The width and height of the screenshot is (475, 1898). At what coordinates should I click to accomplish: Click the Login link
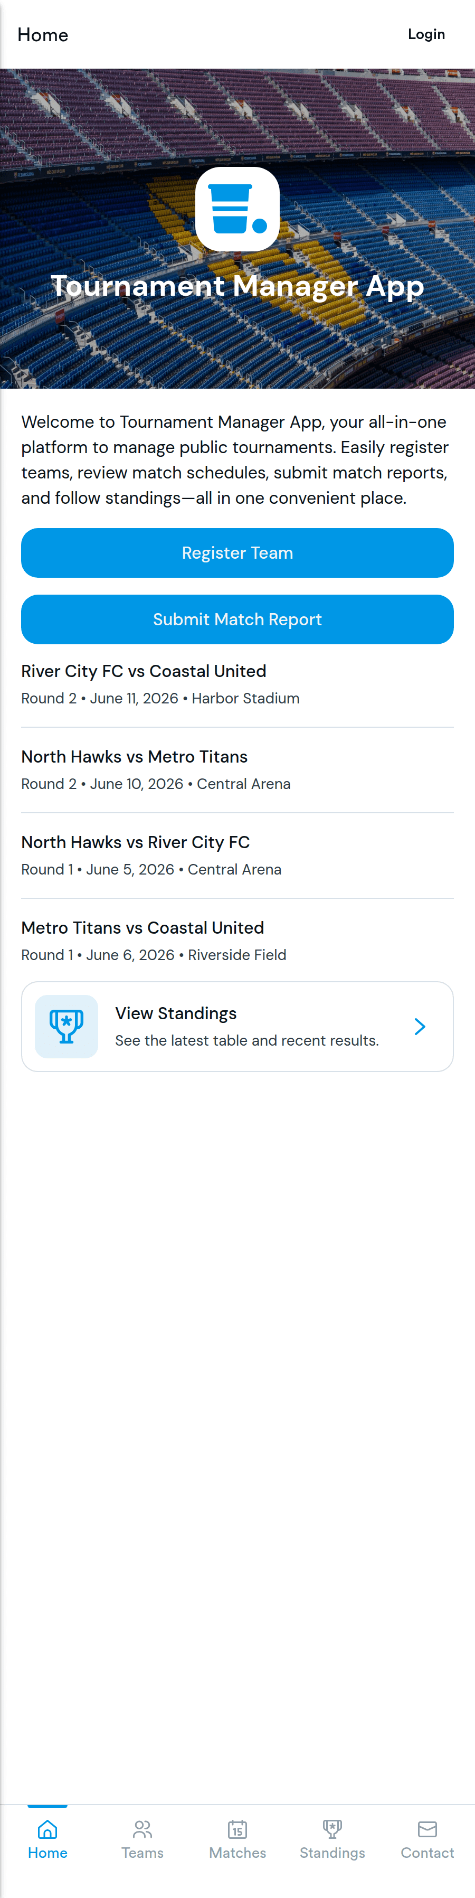pos(426,34)
